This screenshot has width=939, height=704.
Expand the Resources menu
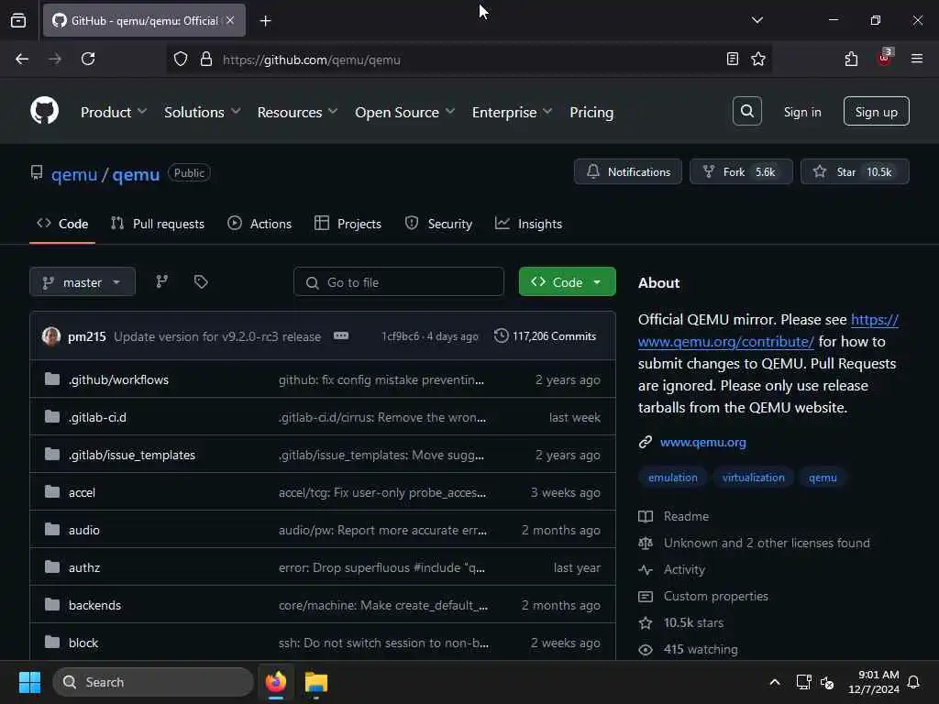click(x=297, y=112)
